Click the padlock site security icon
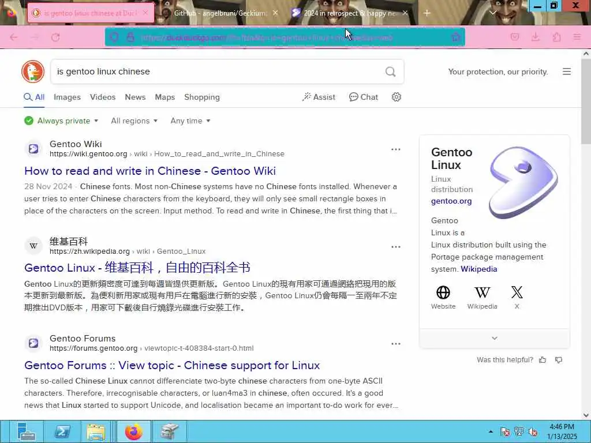 [130, 37]
